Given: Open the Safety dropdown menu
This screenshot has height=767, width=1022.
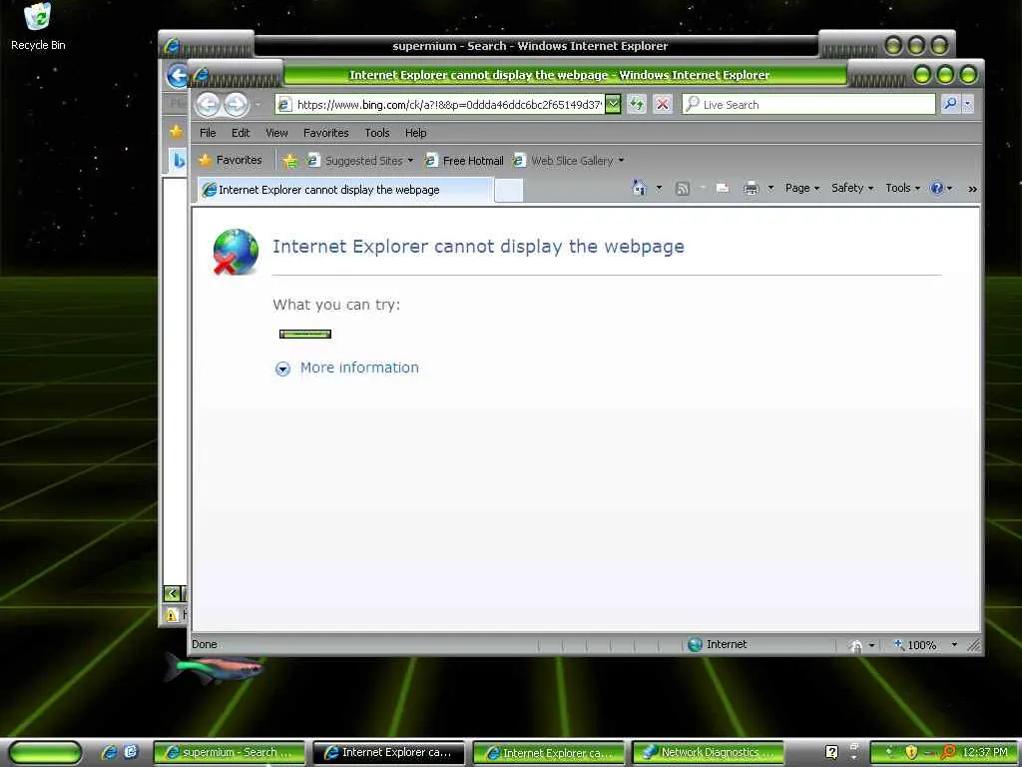Looking at the screenshot, I should (x=852, y=188).
